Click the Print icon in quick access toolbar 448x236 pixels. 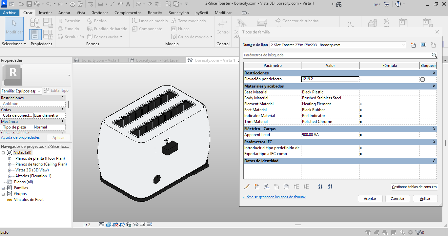coord(72,4)
